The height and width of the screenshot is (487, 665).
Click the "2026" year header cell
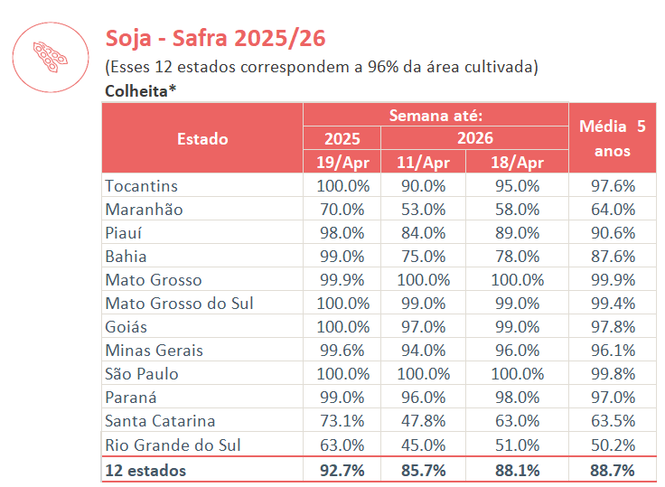(x=474, y=138)
